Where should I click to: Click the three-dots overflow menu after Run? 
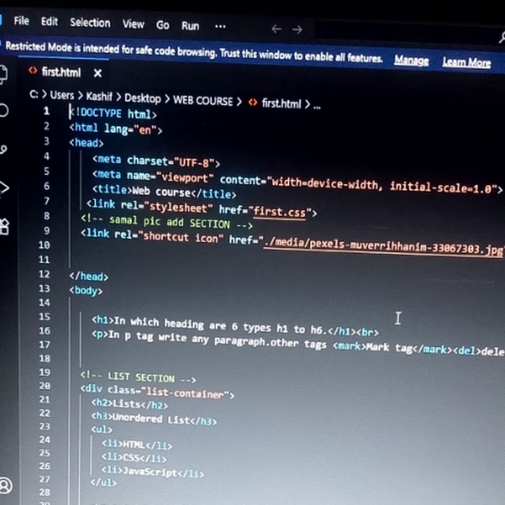click(x=220, y=26)
